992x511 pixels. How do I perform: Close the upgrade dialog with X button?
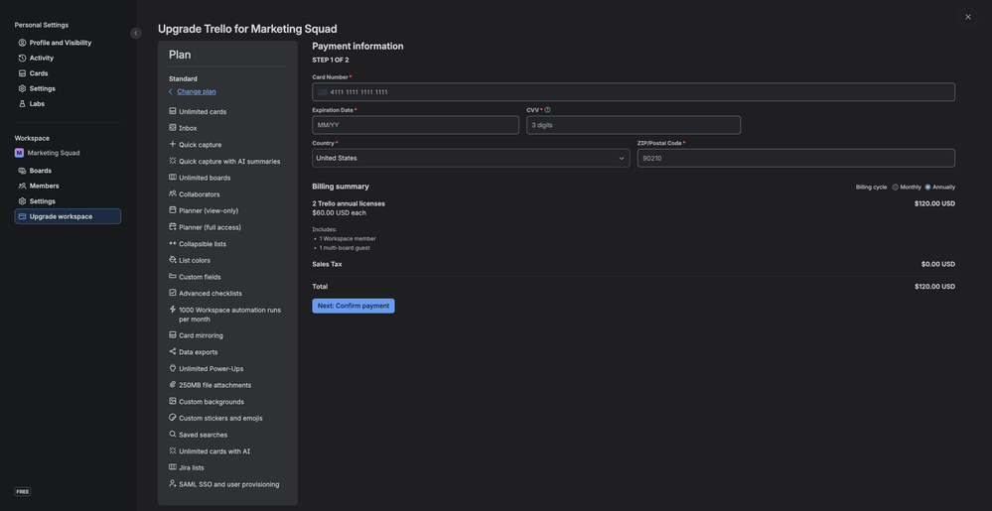968,17
